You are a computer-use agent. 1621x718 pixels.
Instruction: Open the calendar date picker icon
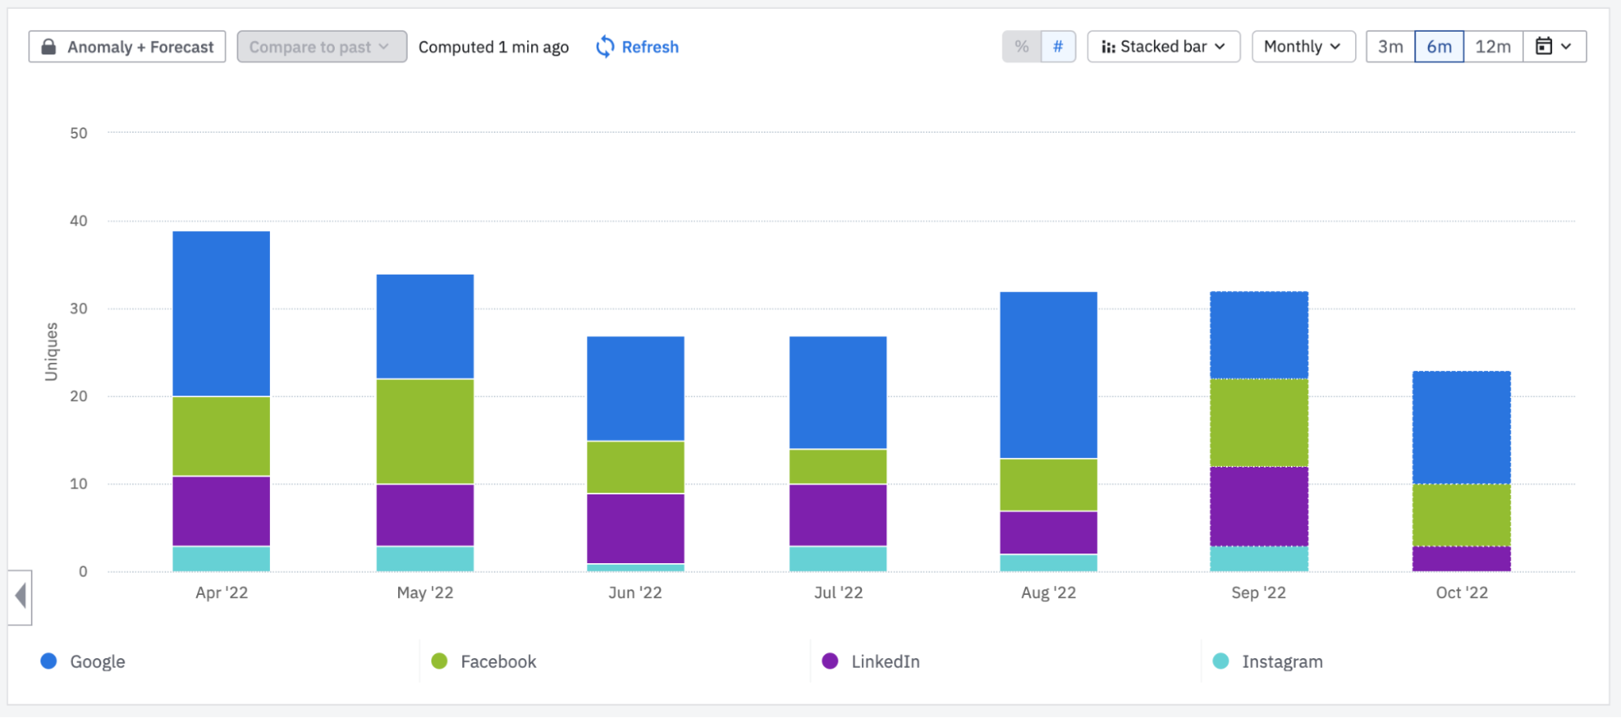(1544, 46)
